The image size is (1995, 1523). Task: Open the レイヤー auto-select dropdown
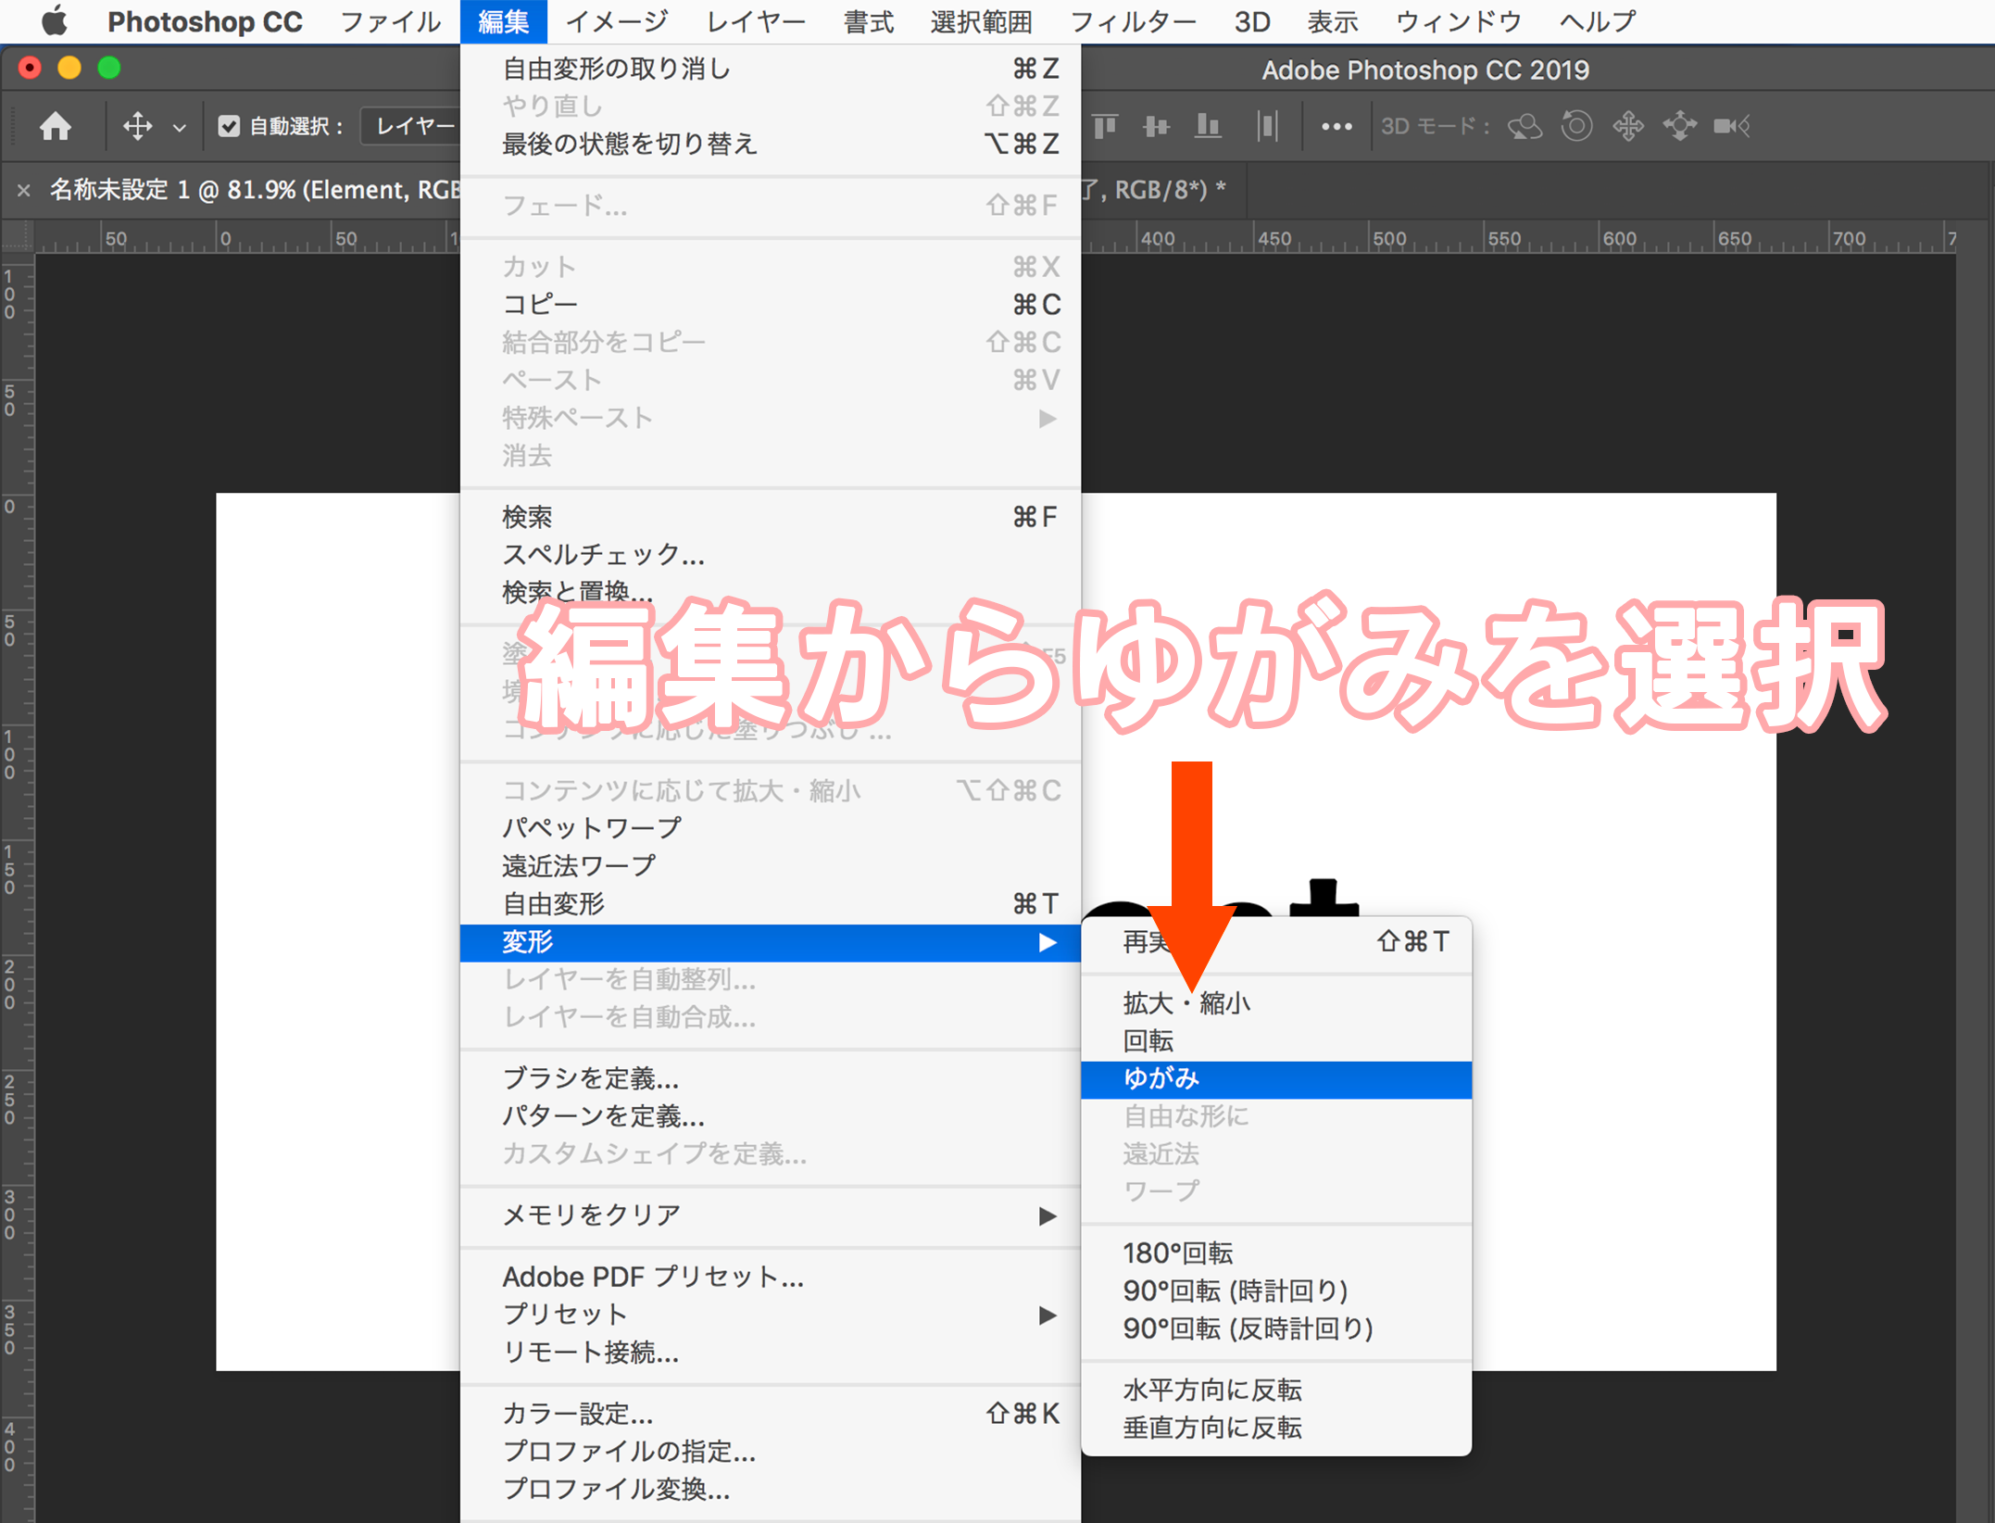411,126
